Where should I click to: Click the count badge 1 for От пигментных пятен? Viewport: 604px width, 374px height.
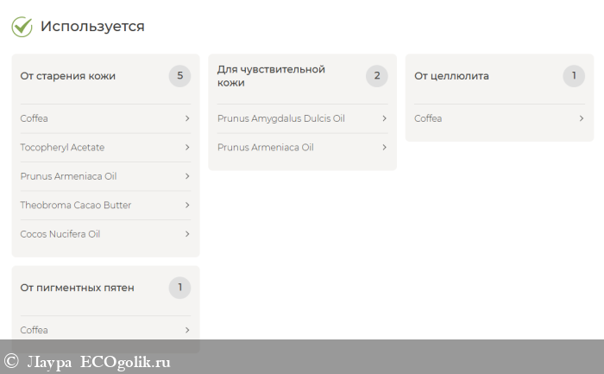tap(179, 288)
